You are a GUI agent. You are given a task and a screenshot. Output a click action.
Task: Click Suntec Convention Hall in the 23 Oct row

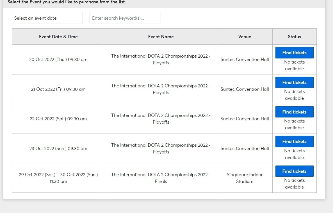coord(245,149)
